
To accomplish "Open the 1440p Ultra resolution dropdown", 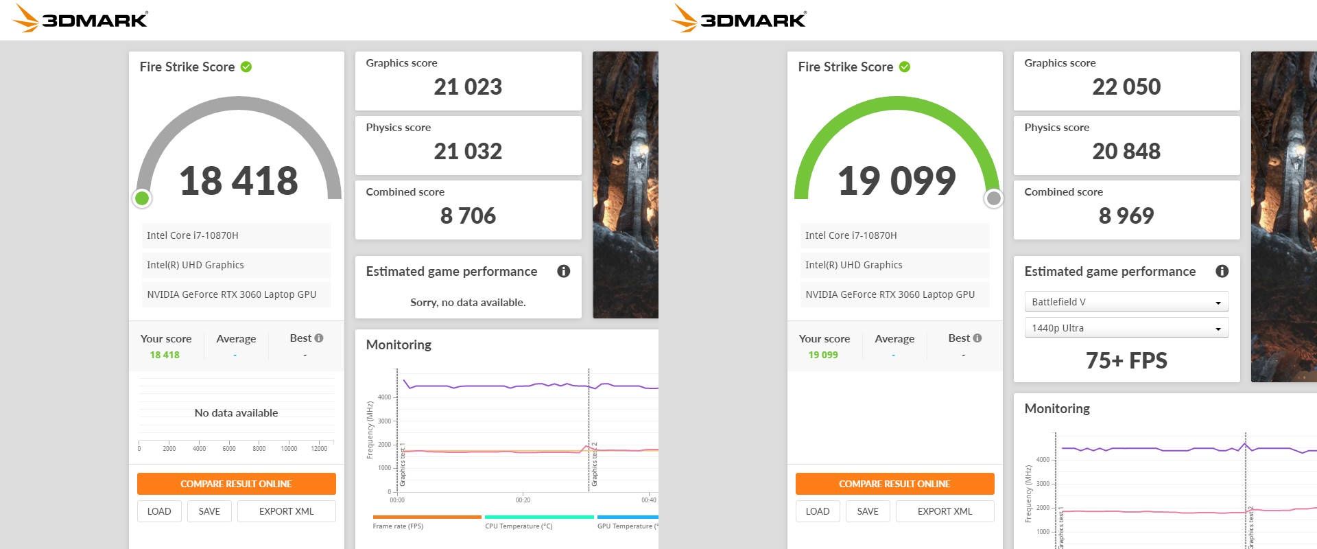I will [1126, 328].
